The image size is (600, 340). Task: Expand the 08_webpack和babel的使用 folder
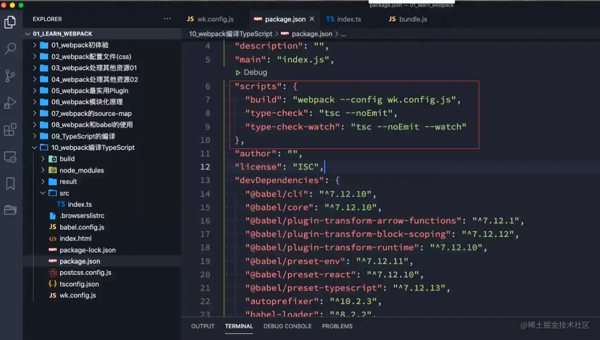click(102, 124)
